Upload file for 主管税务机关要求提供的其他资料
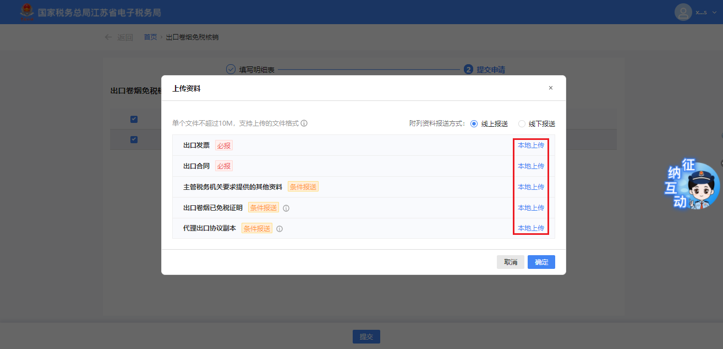This screenshot has height=349, width=723. pyautogui.click(x=530, y=187)
